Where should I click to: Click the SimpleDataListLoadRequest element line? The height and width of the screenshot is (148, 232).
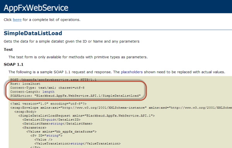click(x=87, y=116)
